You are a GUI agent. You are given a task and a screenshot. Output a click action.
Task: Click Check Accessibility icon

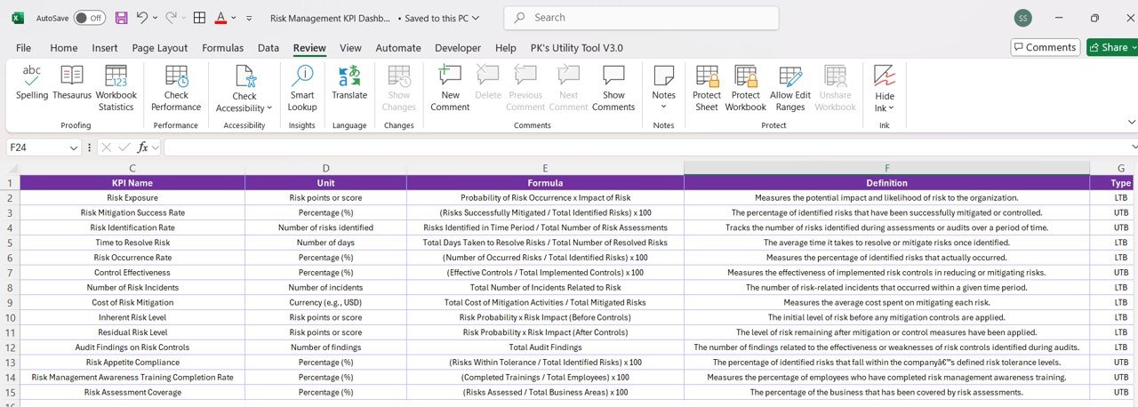244,76
